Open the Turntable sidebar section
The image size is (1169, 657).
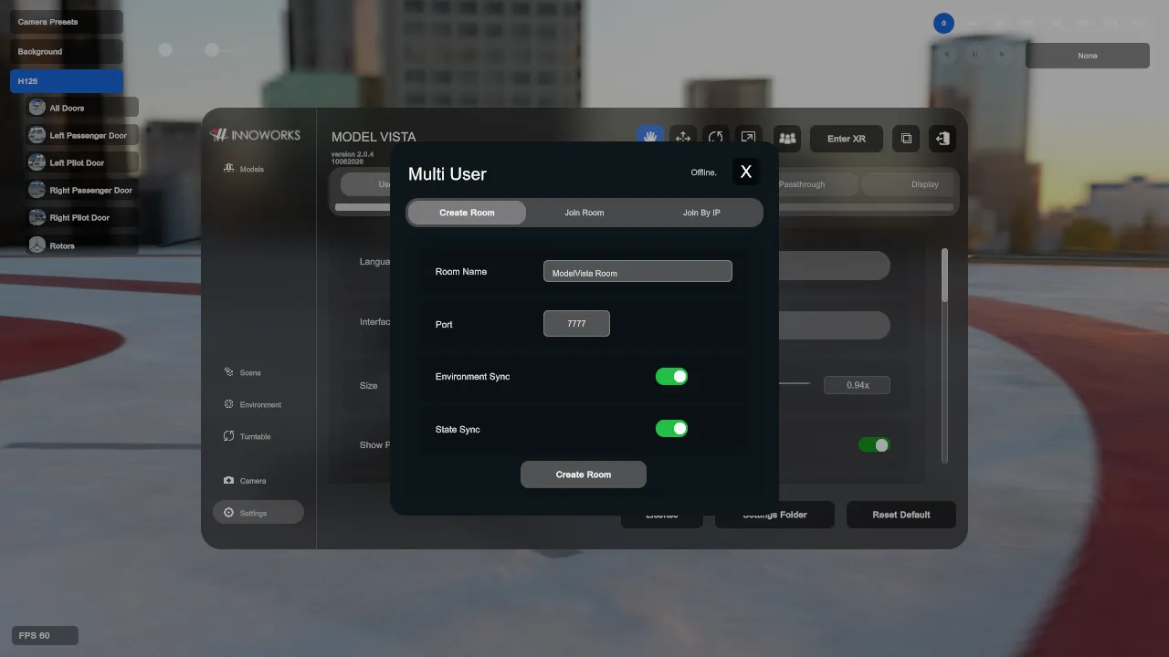pos(247,436)
